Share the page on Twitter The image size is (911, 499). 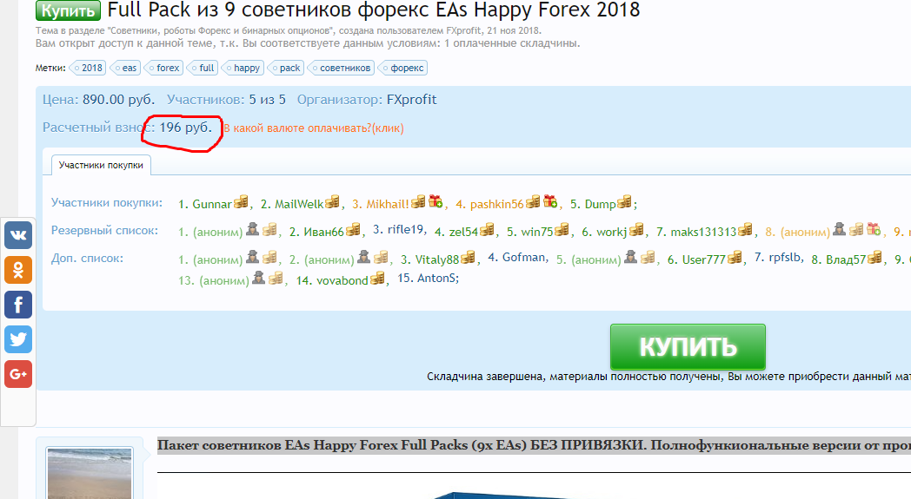point(18,339)
